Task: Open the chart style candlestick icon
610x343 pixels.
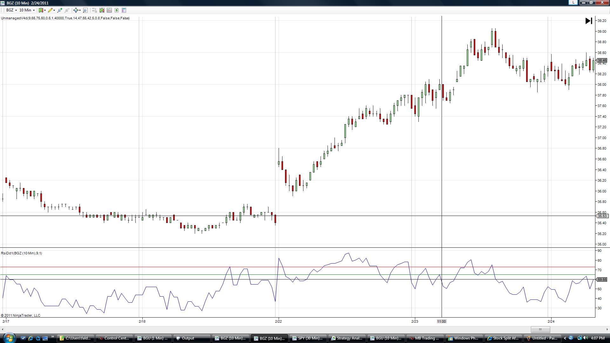Action: [41, 10]
